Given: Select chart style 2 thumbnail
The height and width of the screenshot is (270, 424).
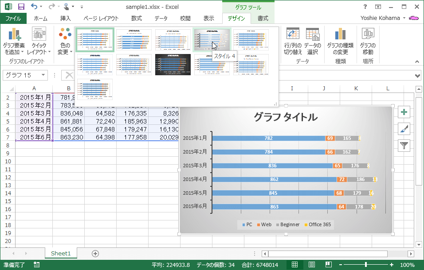Looking at the screenshot, I should 134,40.
